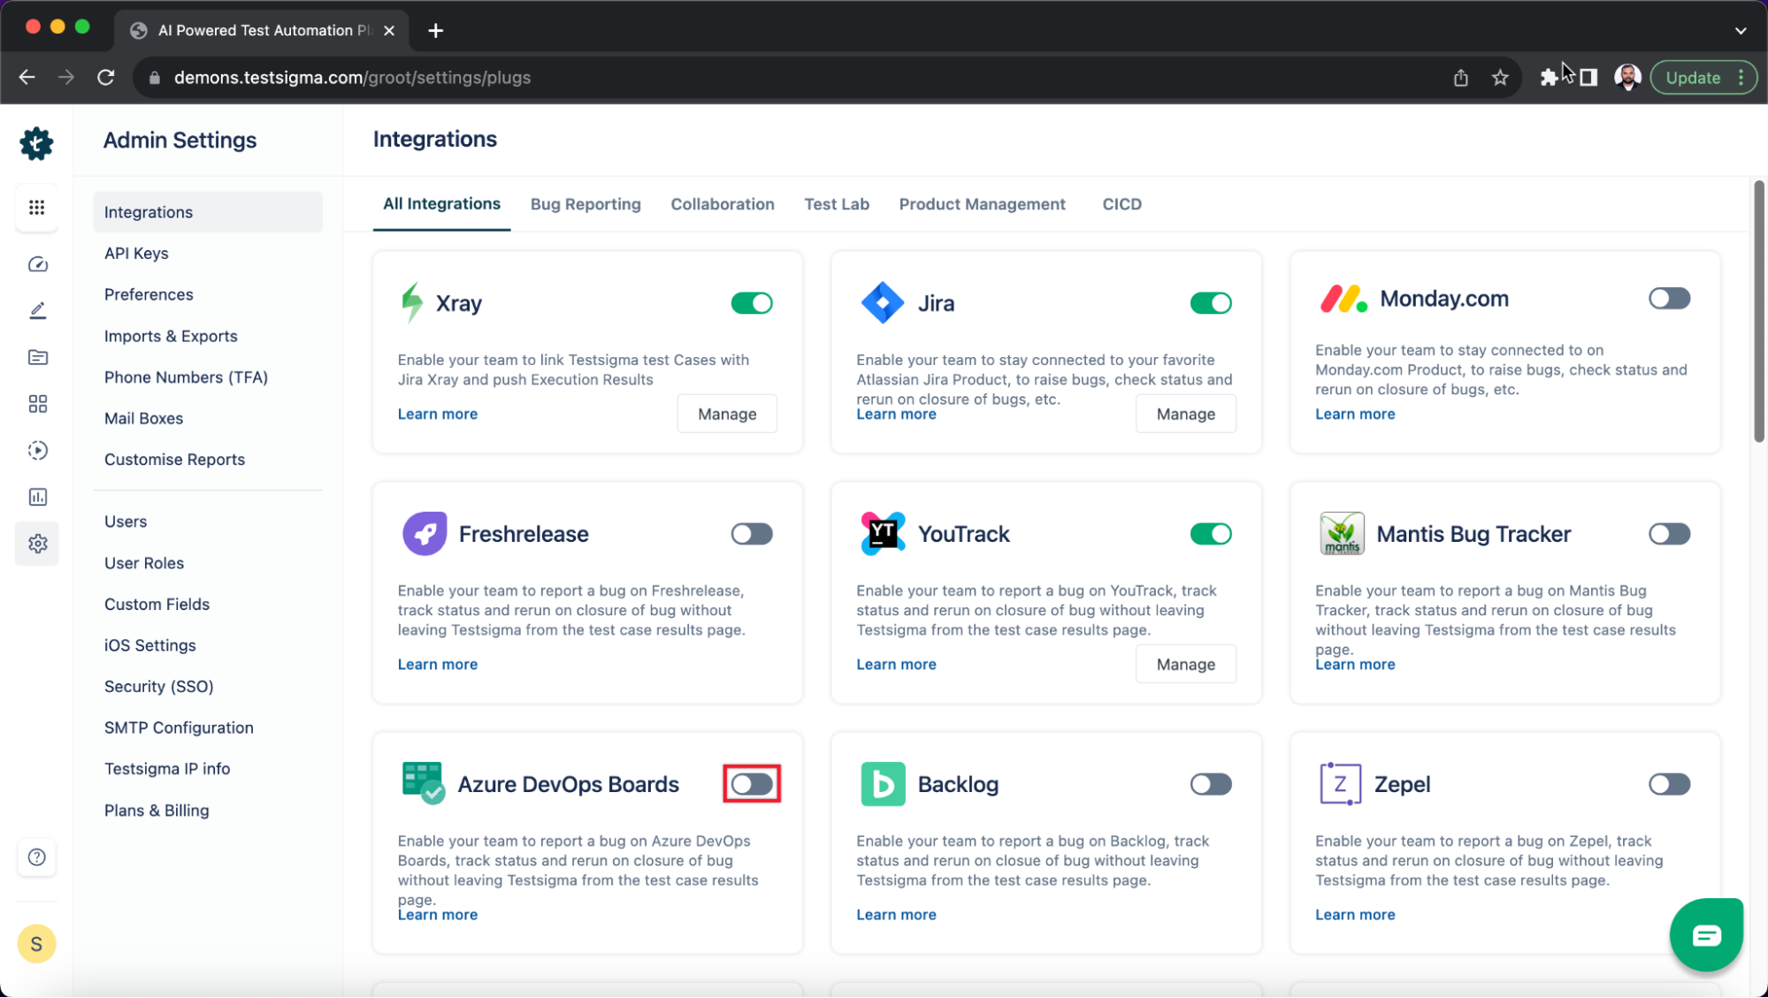Open the run results play icon

pyautogui.click(x=37, y=451)
